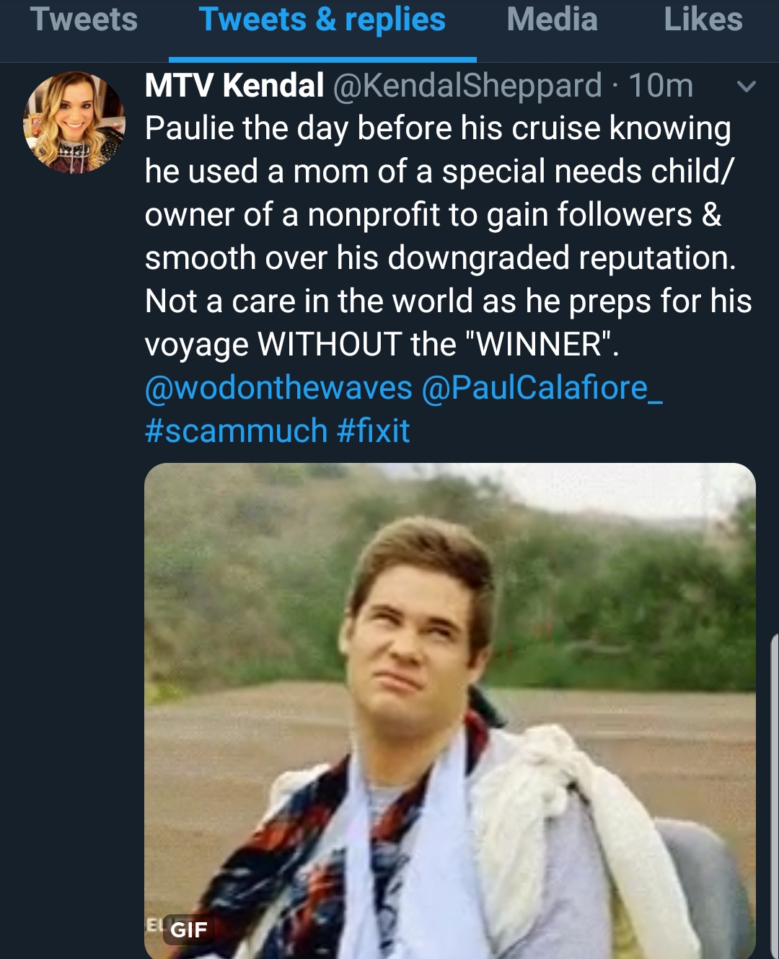Open the tweet via the 10m timestamp

[661, 86]
